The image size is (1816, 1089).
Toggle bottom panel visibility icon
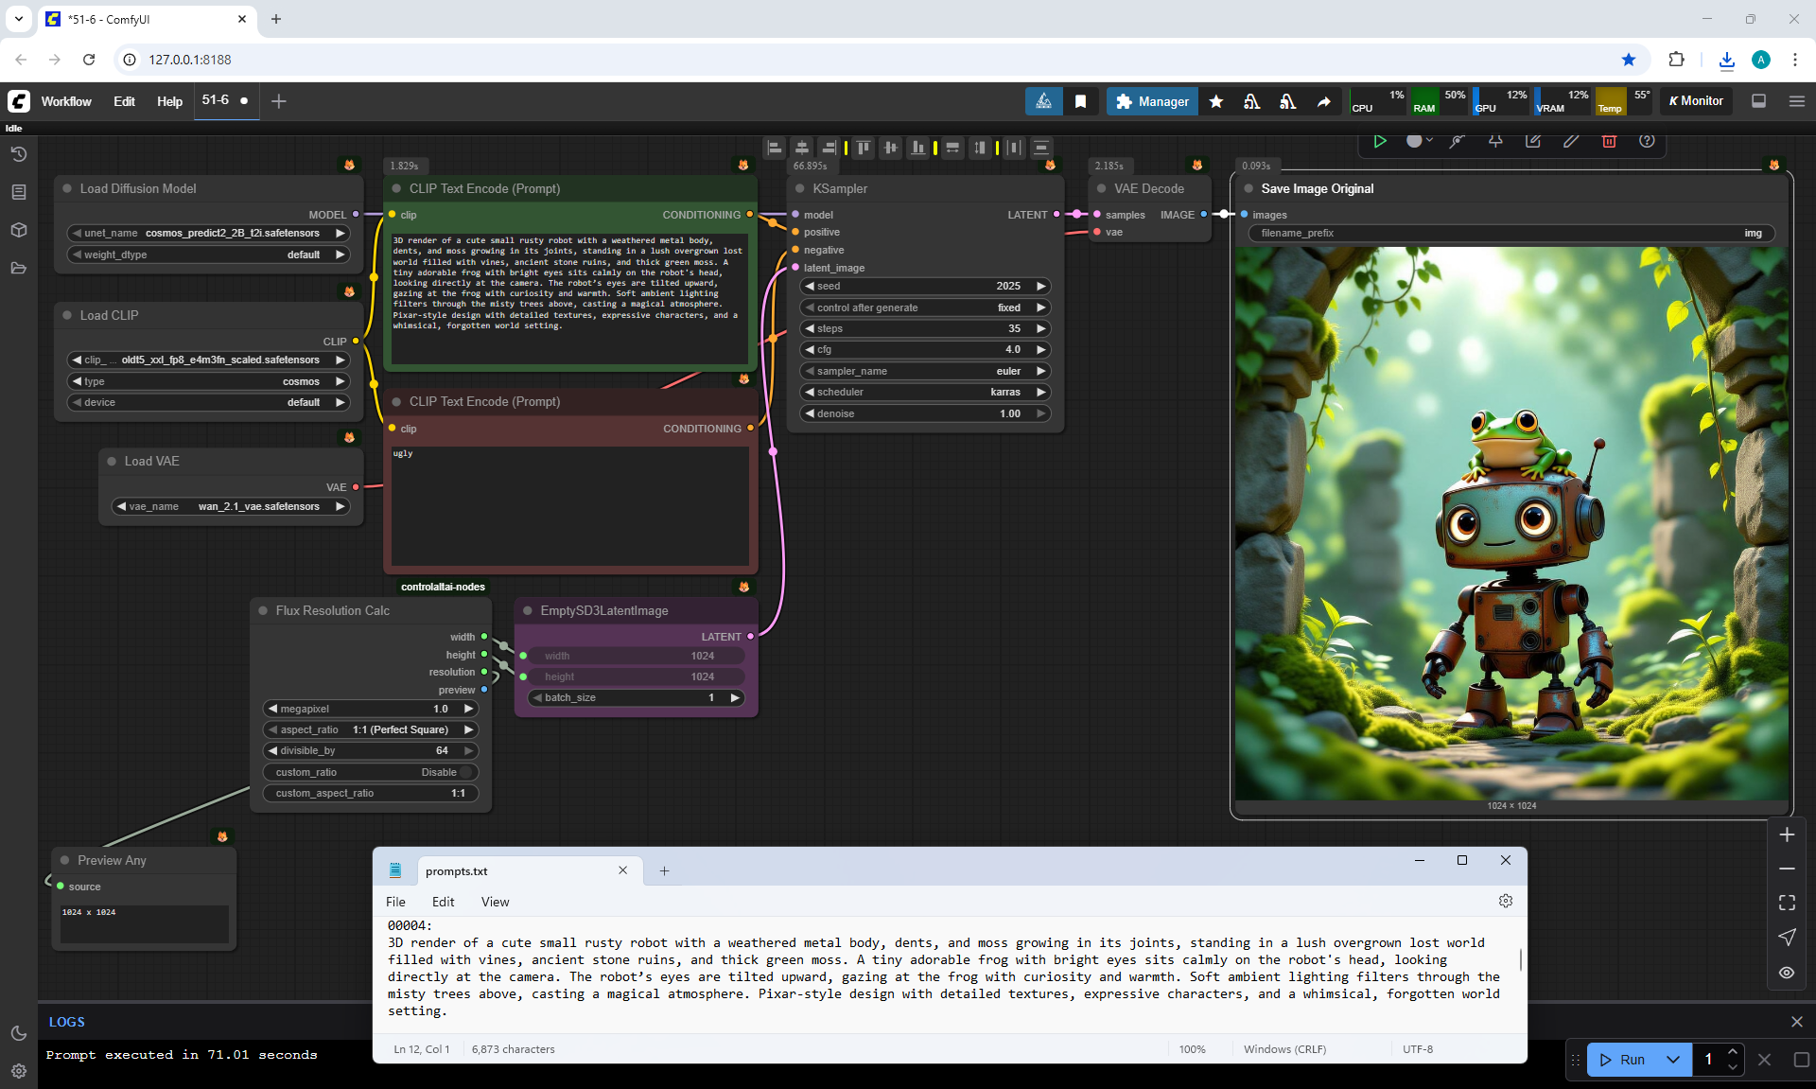(1759, 101)
